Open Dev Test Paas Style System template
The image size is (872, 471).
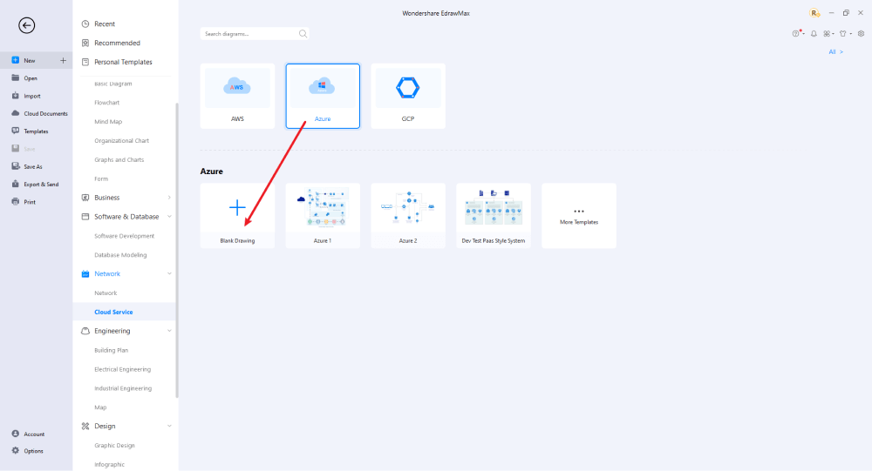(x=494, y=216)
